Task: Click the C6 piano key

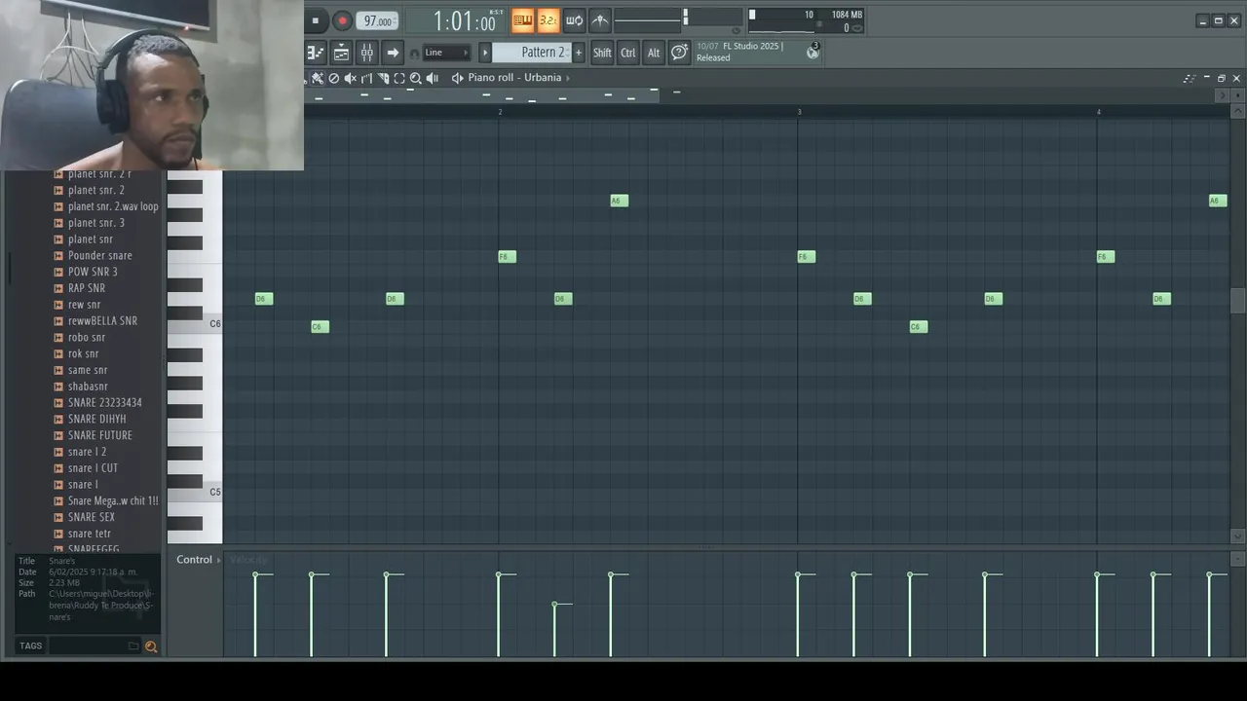Action: (195, 326)
